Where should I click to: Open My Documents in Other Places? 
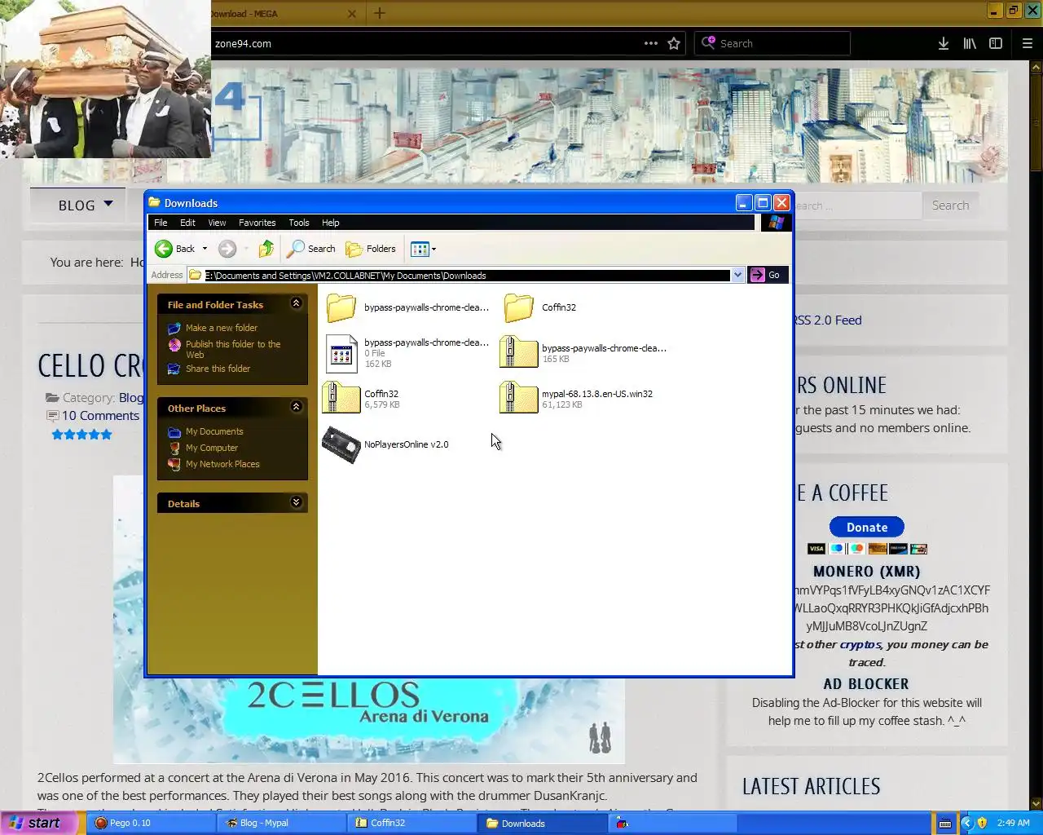pos(214,431)
